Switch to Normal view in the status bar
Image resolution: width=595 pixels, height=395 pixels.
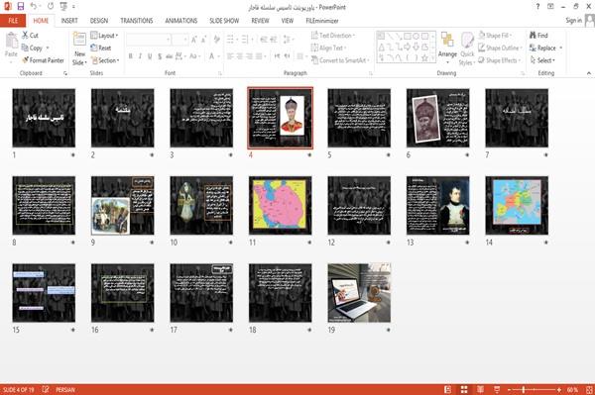(x=448, y=389)
